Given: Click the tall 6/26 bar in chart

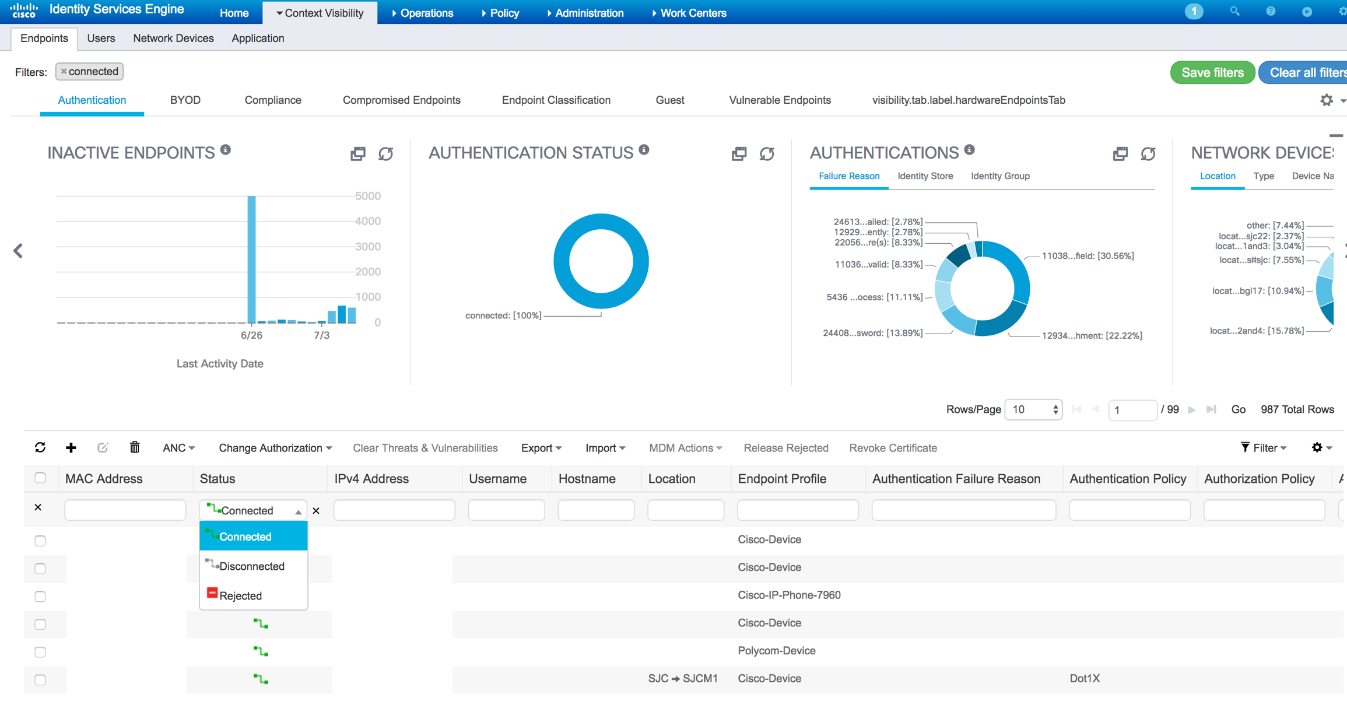Looking at the screenshot, I should click(x=251, y=259).
